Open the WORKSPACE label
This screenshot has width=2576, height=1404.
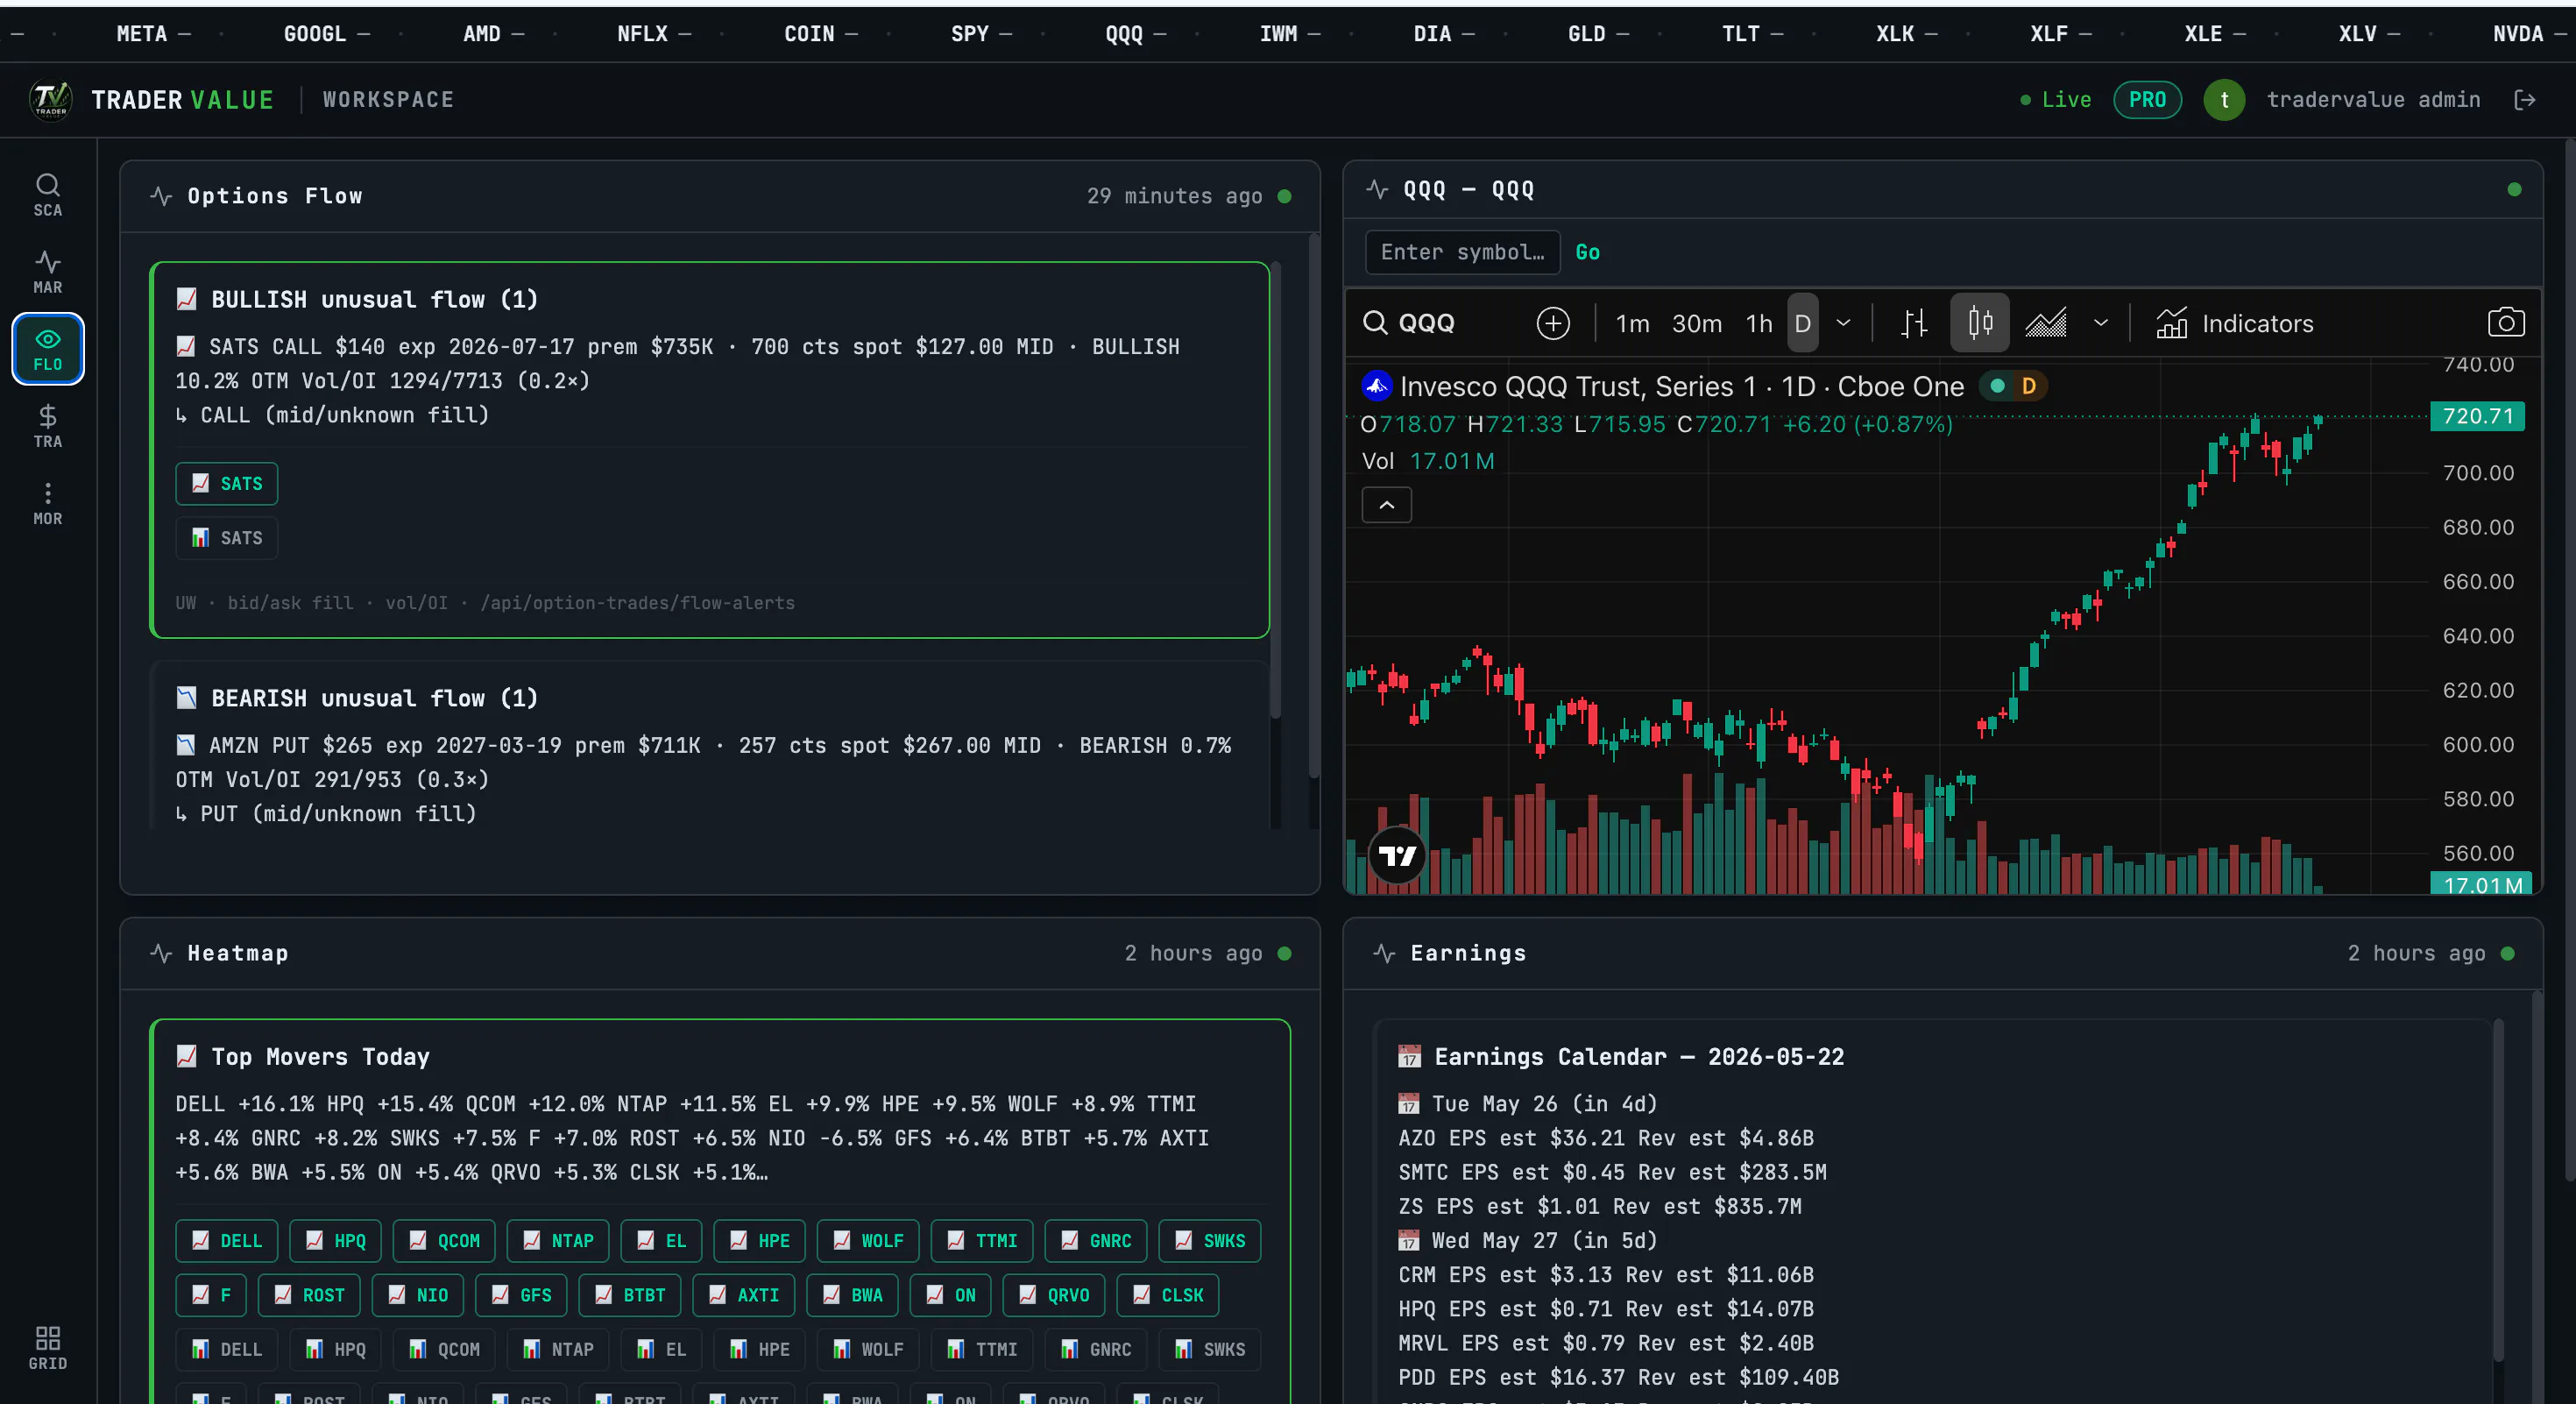388,99
